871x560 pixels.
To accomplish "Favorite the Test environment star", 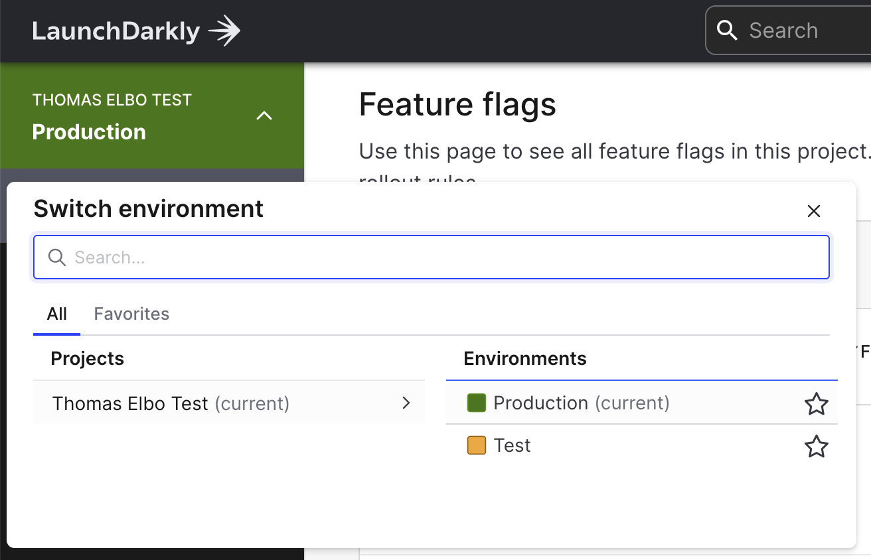I will pyautogui.click(x=816, y=446).
